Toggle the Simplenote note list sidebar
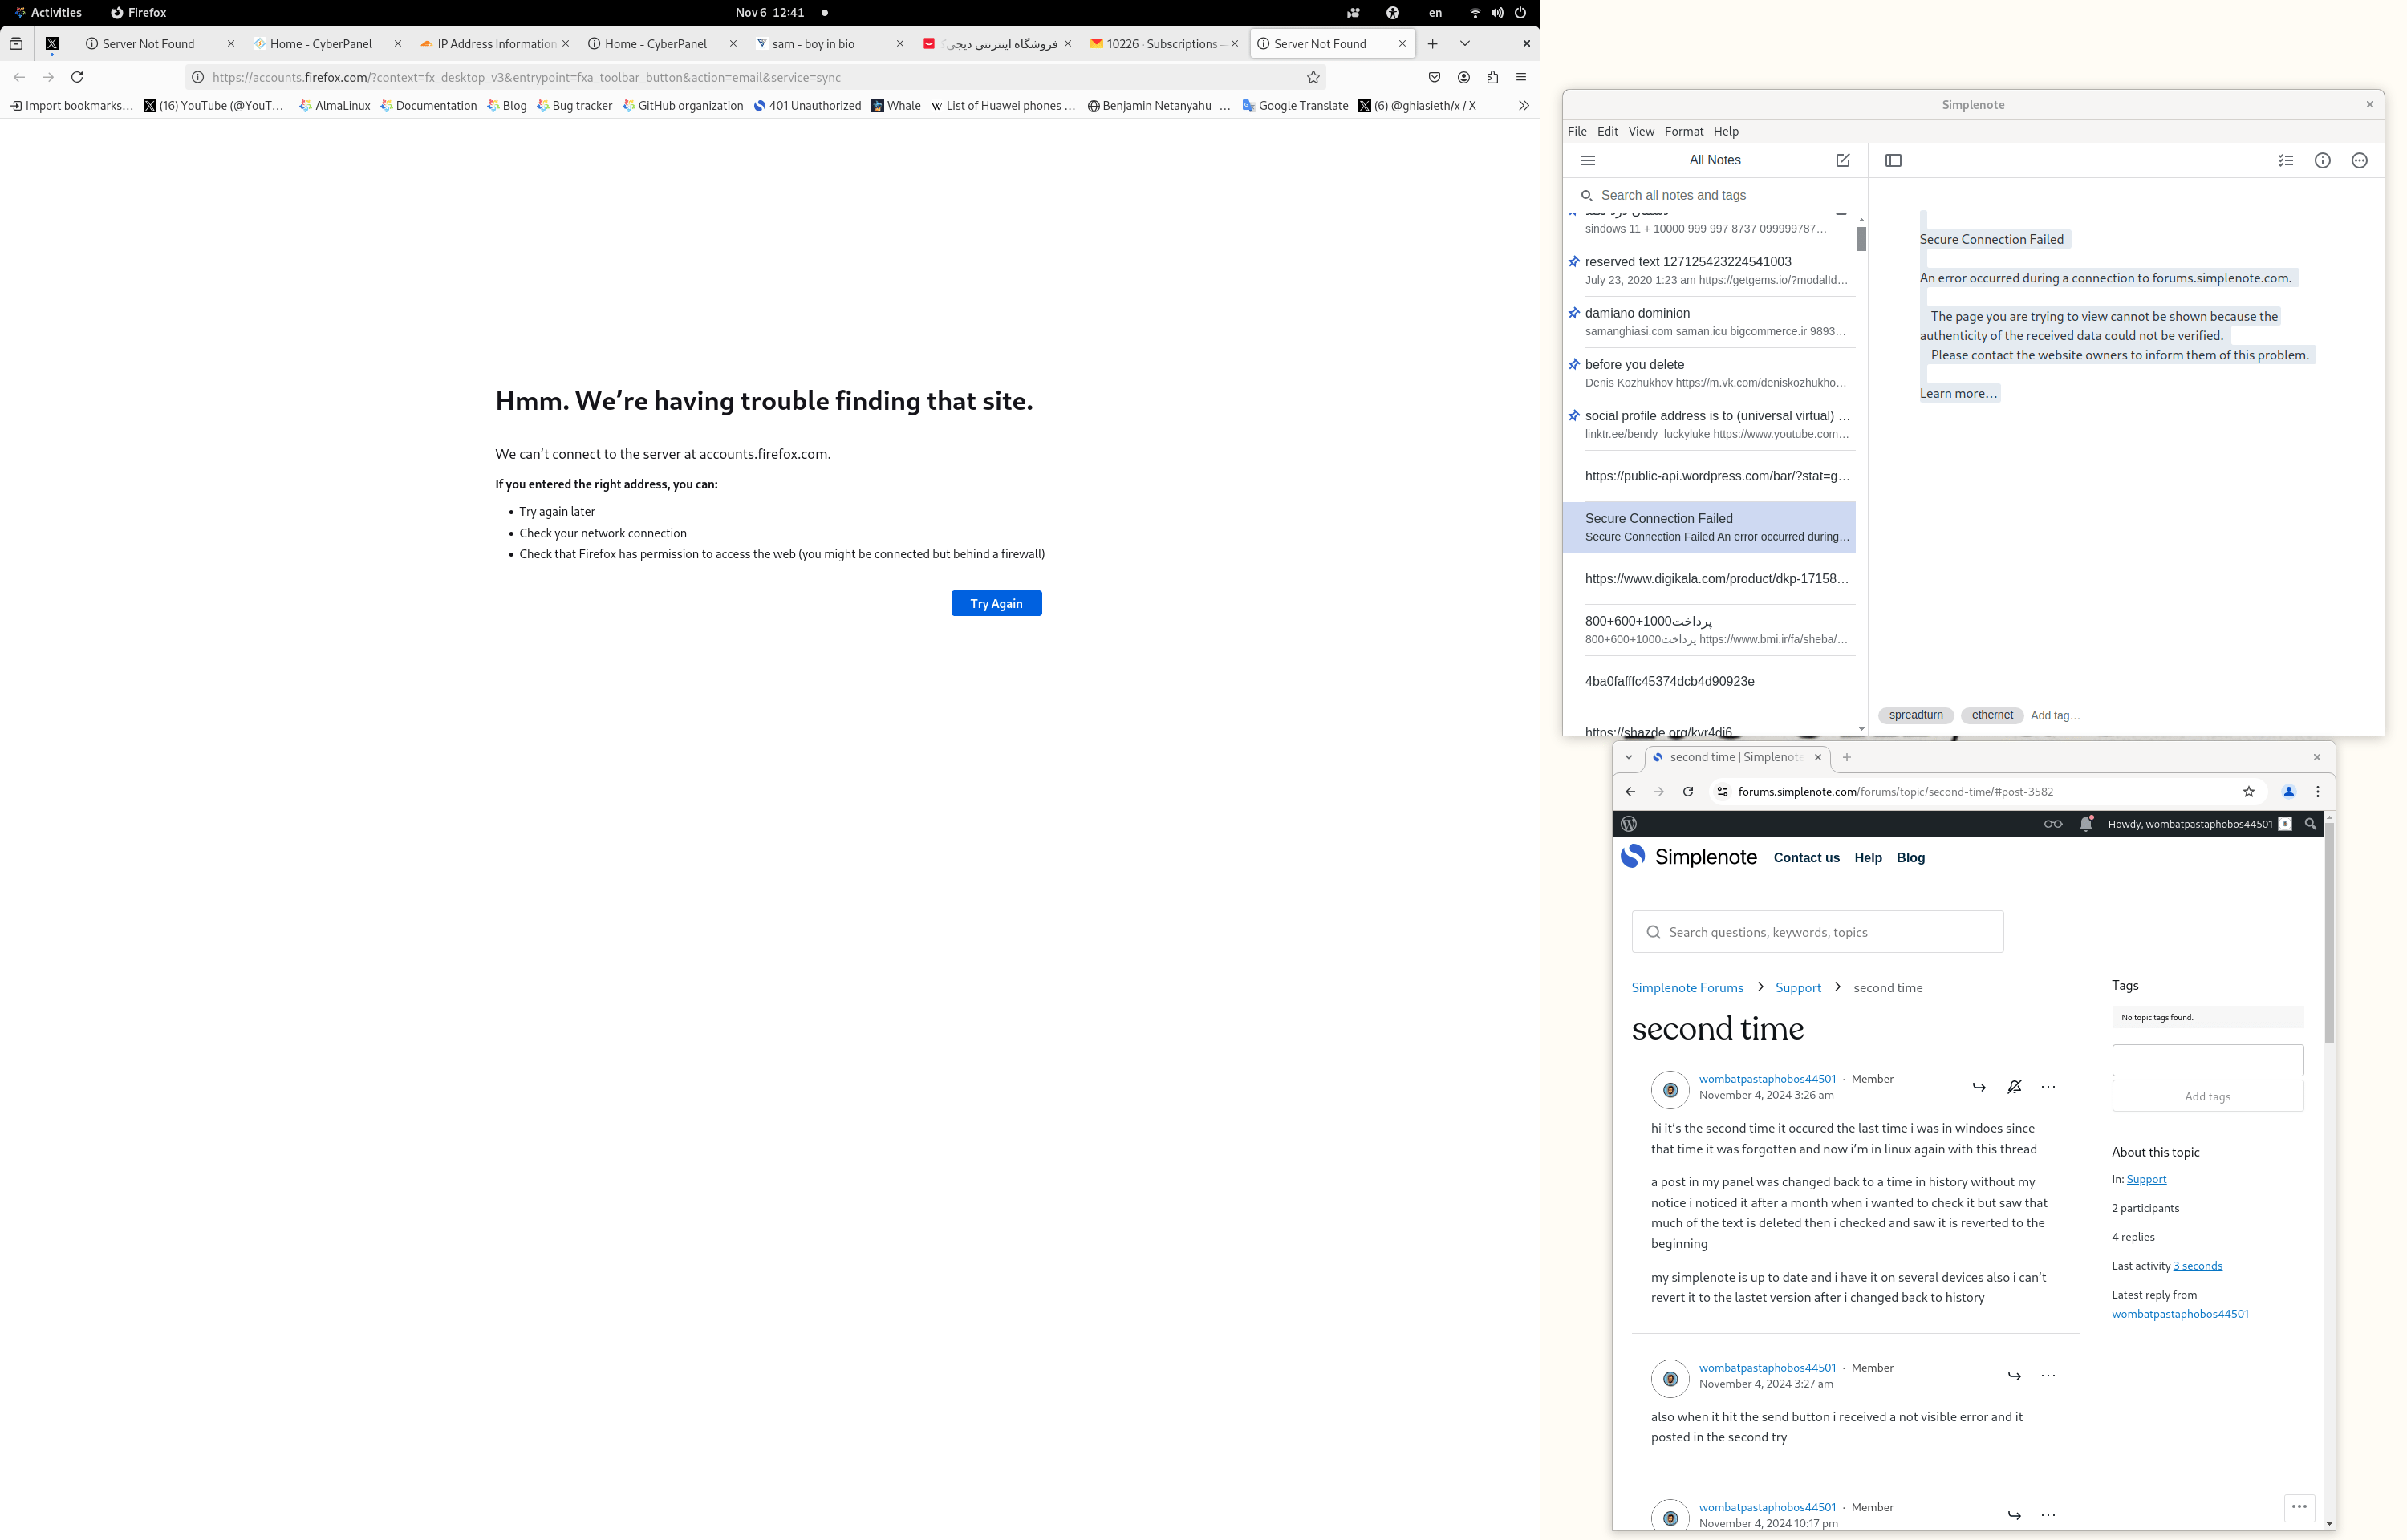 [1893, 160]
